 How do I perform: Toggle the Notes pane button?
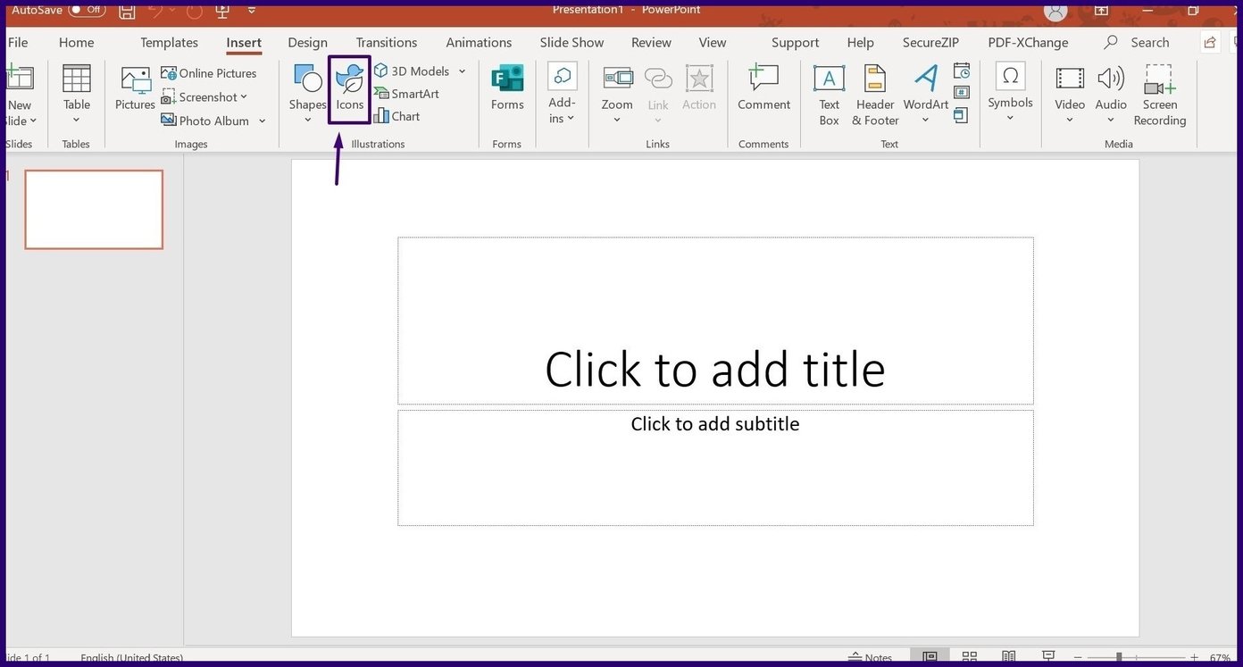[870, 657]
